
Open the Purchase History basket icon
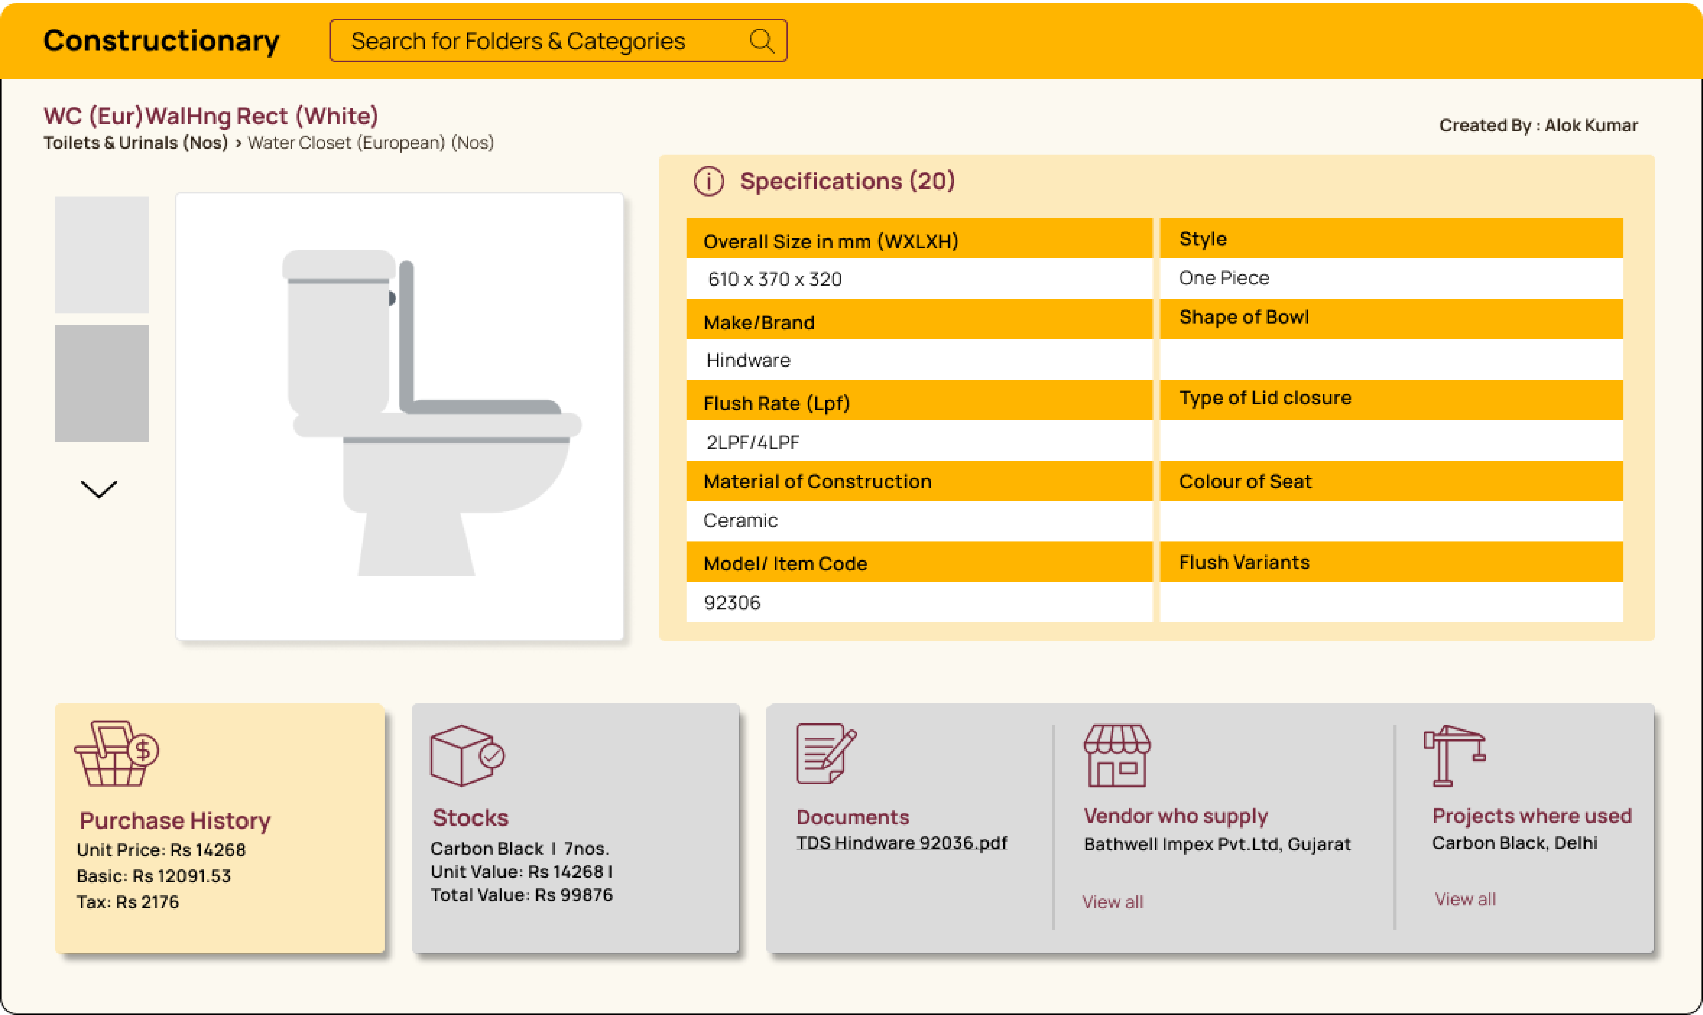point(117,753)
